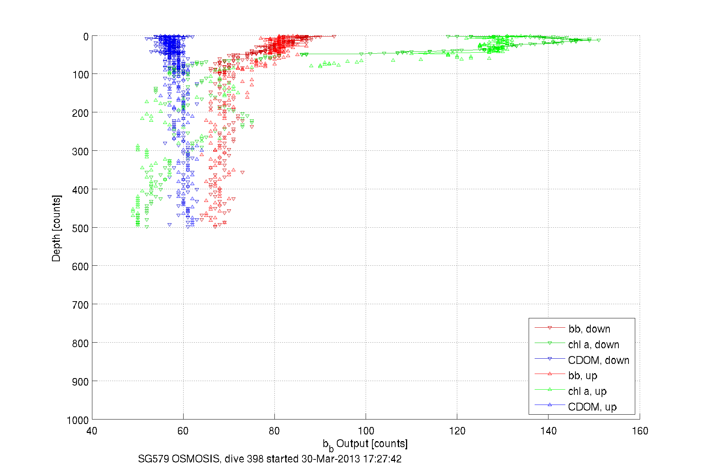Click the x-axis tick label 80

pos(274,431)
